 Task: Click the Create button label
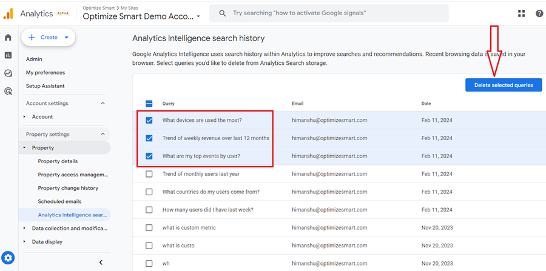49,38
